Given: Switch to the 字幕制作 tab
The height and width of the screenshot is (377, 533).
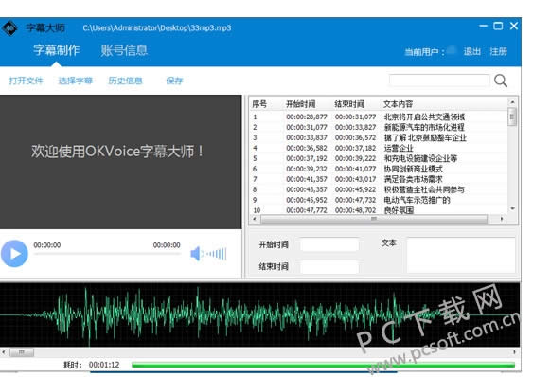Looking at the screenshot, I should click(57, 50).
